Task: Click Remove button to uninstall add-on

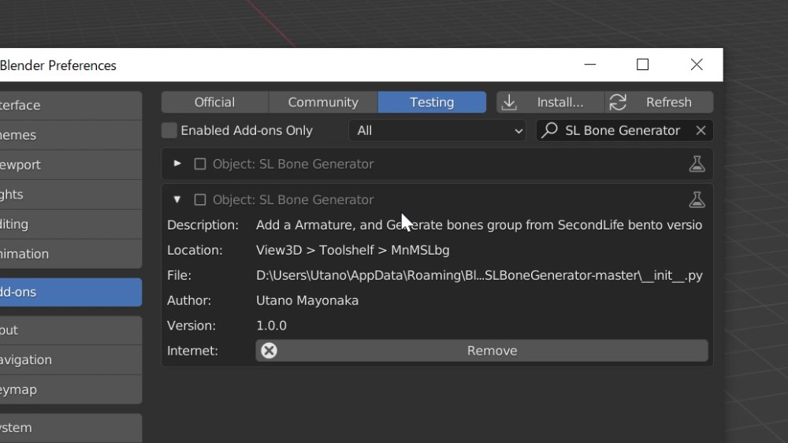Action: coord(482,351)
